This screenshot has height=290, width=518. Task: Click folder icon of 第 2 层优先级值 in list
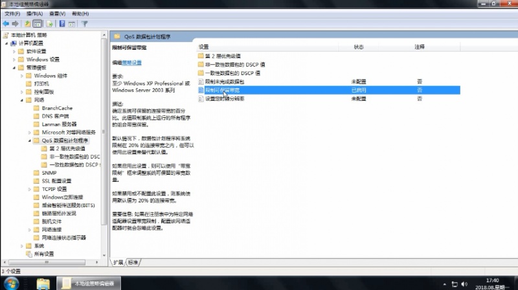[x=201, y=56]
